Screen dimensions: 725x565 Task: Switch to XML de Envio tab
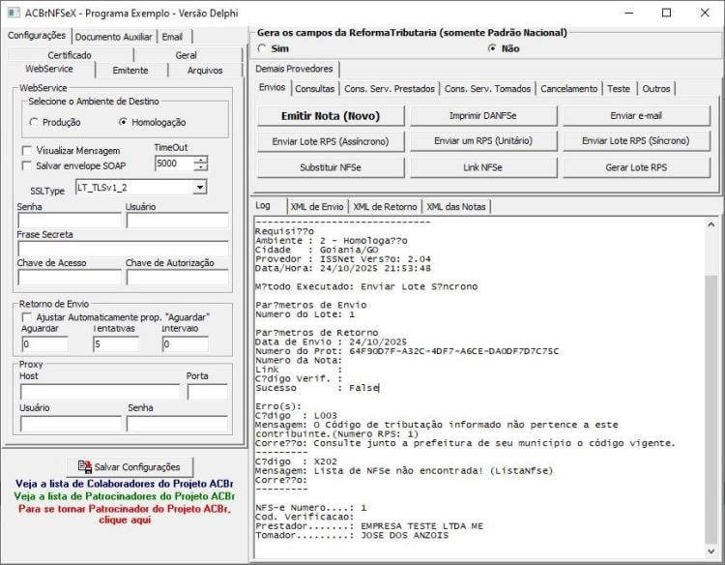[317, 207]
